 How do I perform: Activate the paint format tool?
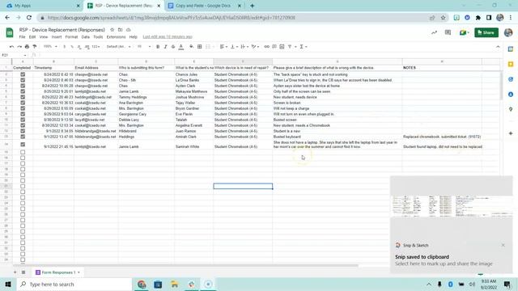(34, 47)
